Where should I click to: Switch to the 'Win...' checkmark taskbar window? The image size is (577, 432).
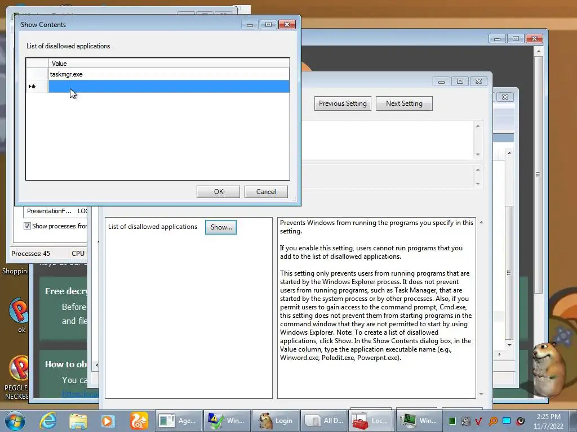click(x=227, y=421)
